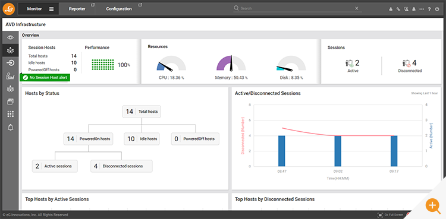Click the Go Full Screen link
Screen dimensions: 446x219
[x=394, y=215]
